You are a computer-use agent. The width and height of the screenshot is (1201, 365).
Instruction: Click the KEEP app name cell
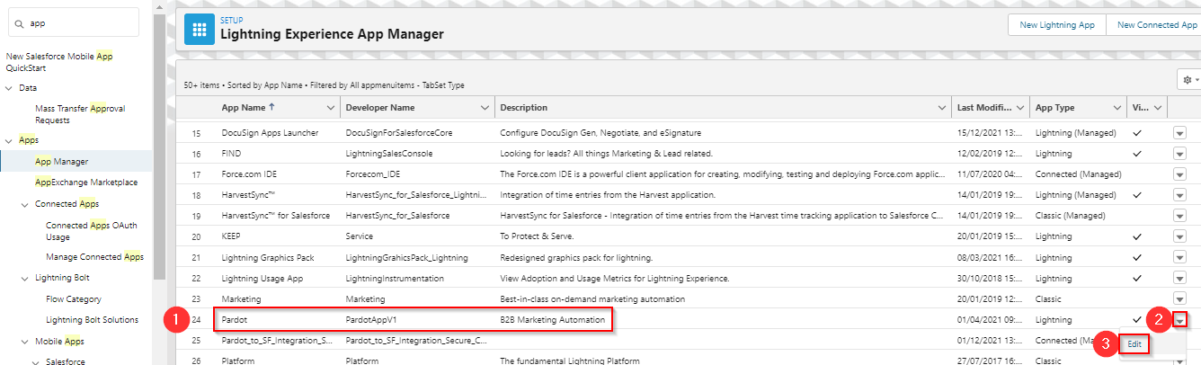click(x=233, y=236)
